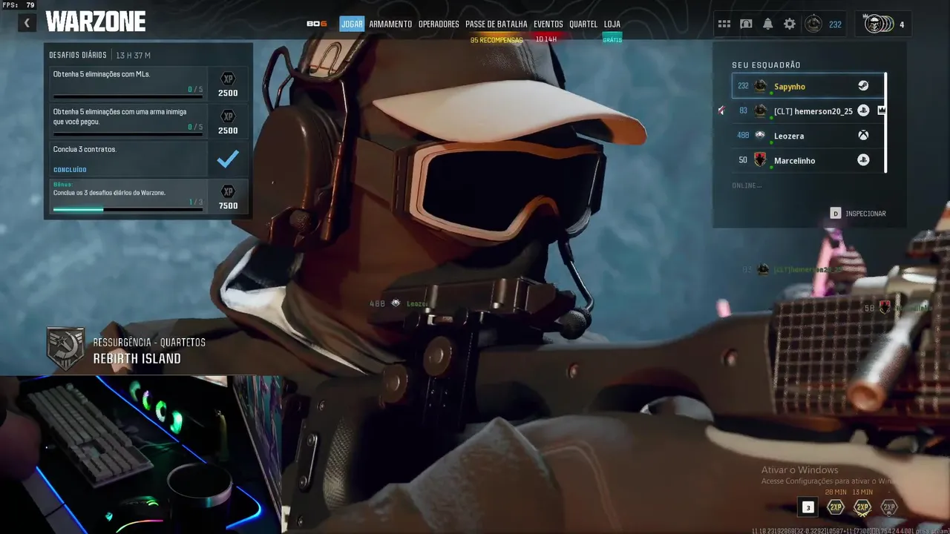This screenshot has width=950, height=534.
Task: Open the voice chat headset icon
Action: (746, 24)
